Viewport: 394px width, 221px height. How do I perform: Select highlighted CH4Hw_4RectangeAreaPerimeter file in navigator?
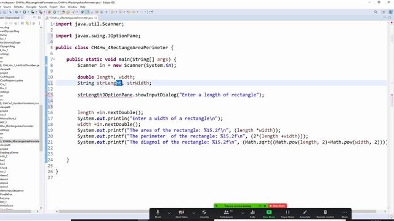20,141
